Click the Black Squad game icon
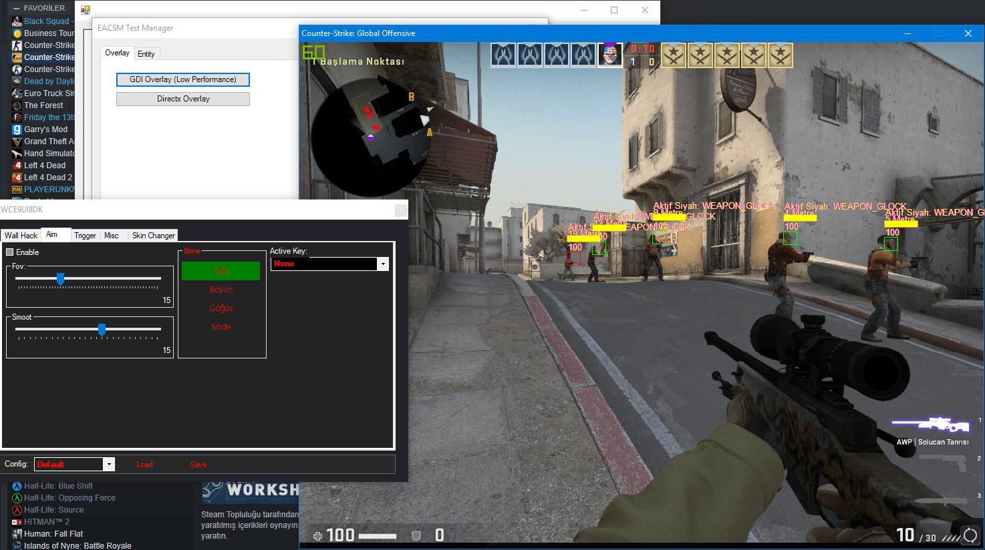This screenshot has width=985, height=550. (x=17, y=21)
